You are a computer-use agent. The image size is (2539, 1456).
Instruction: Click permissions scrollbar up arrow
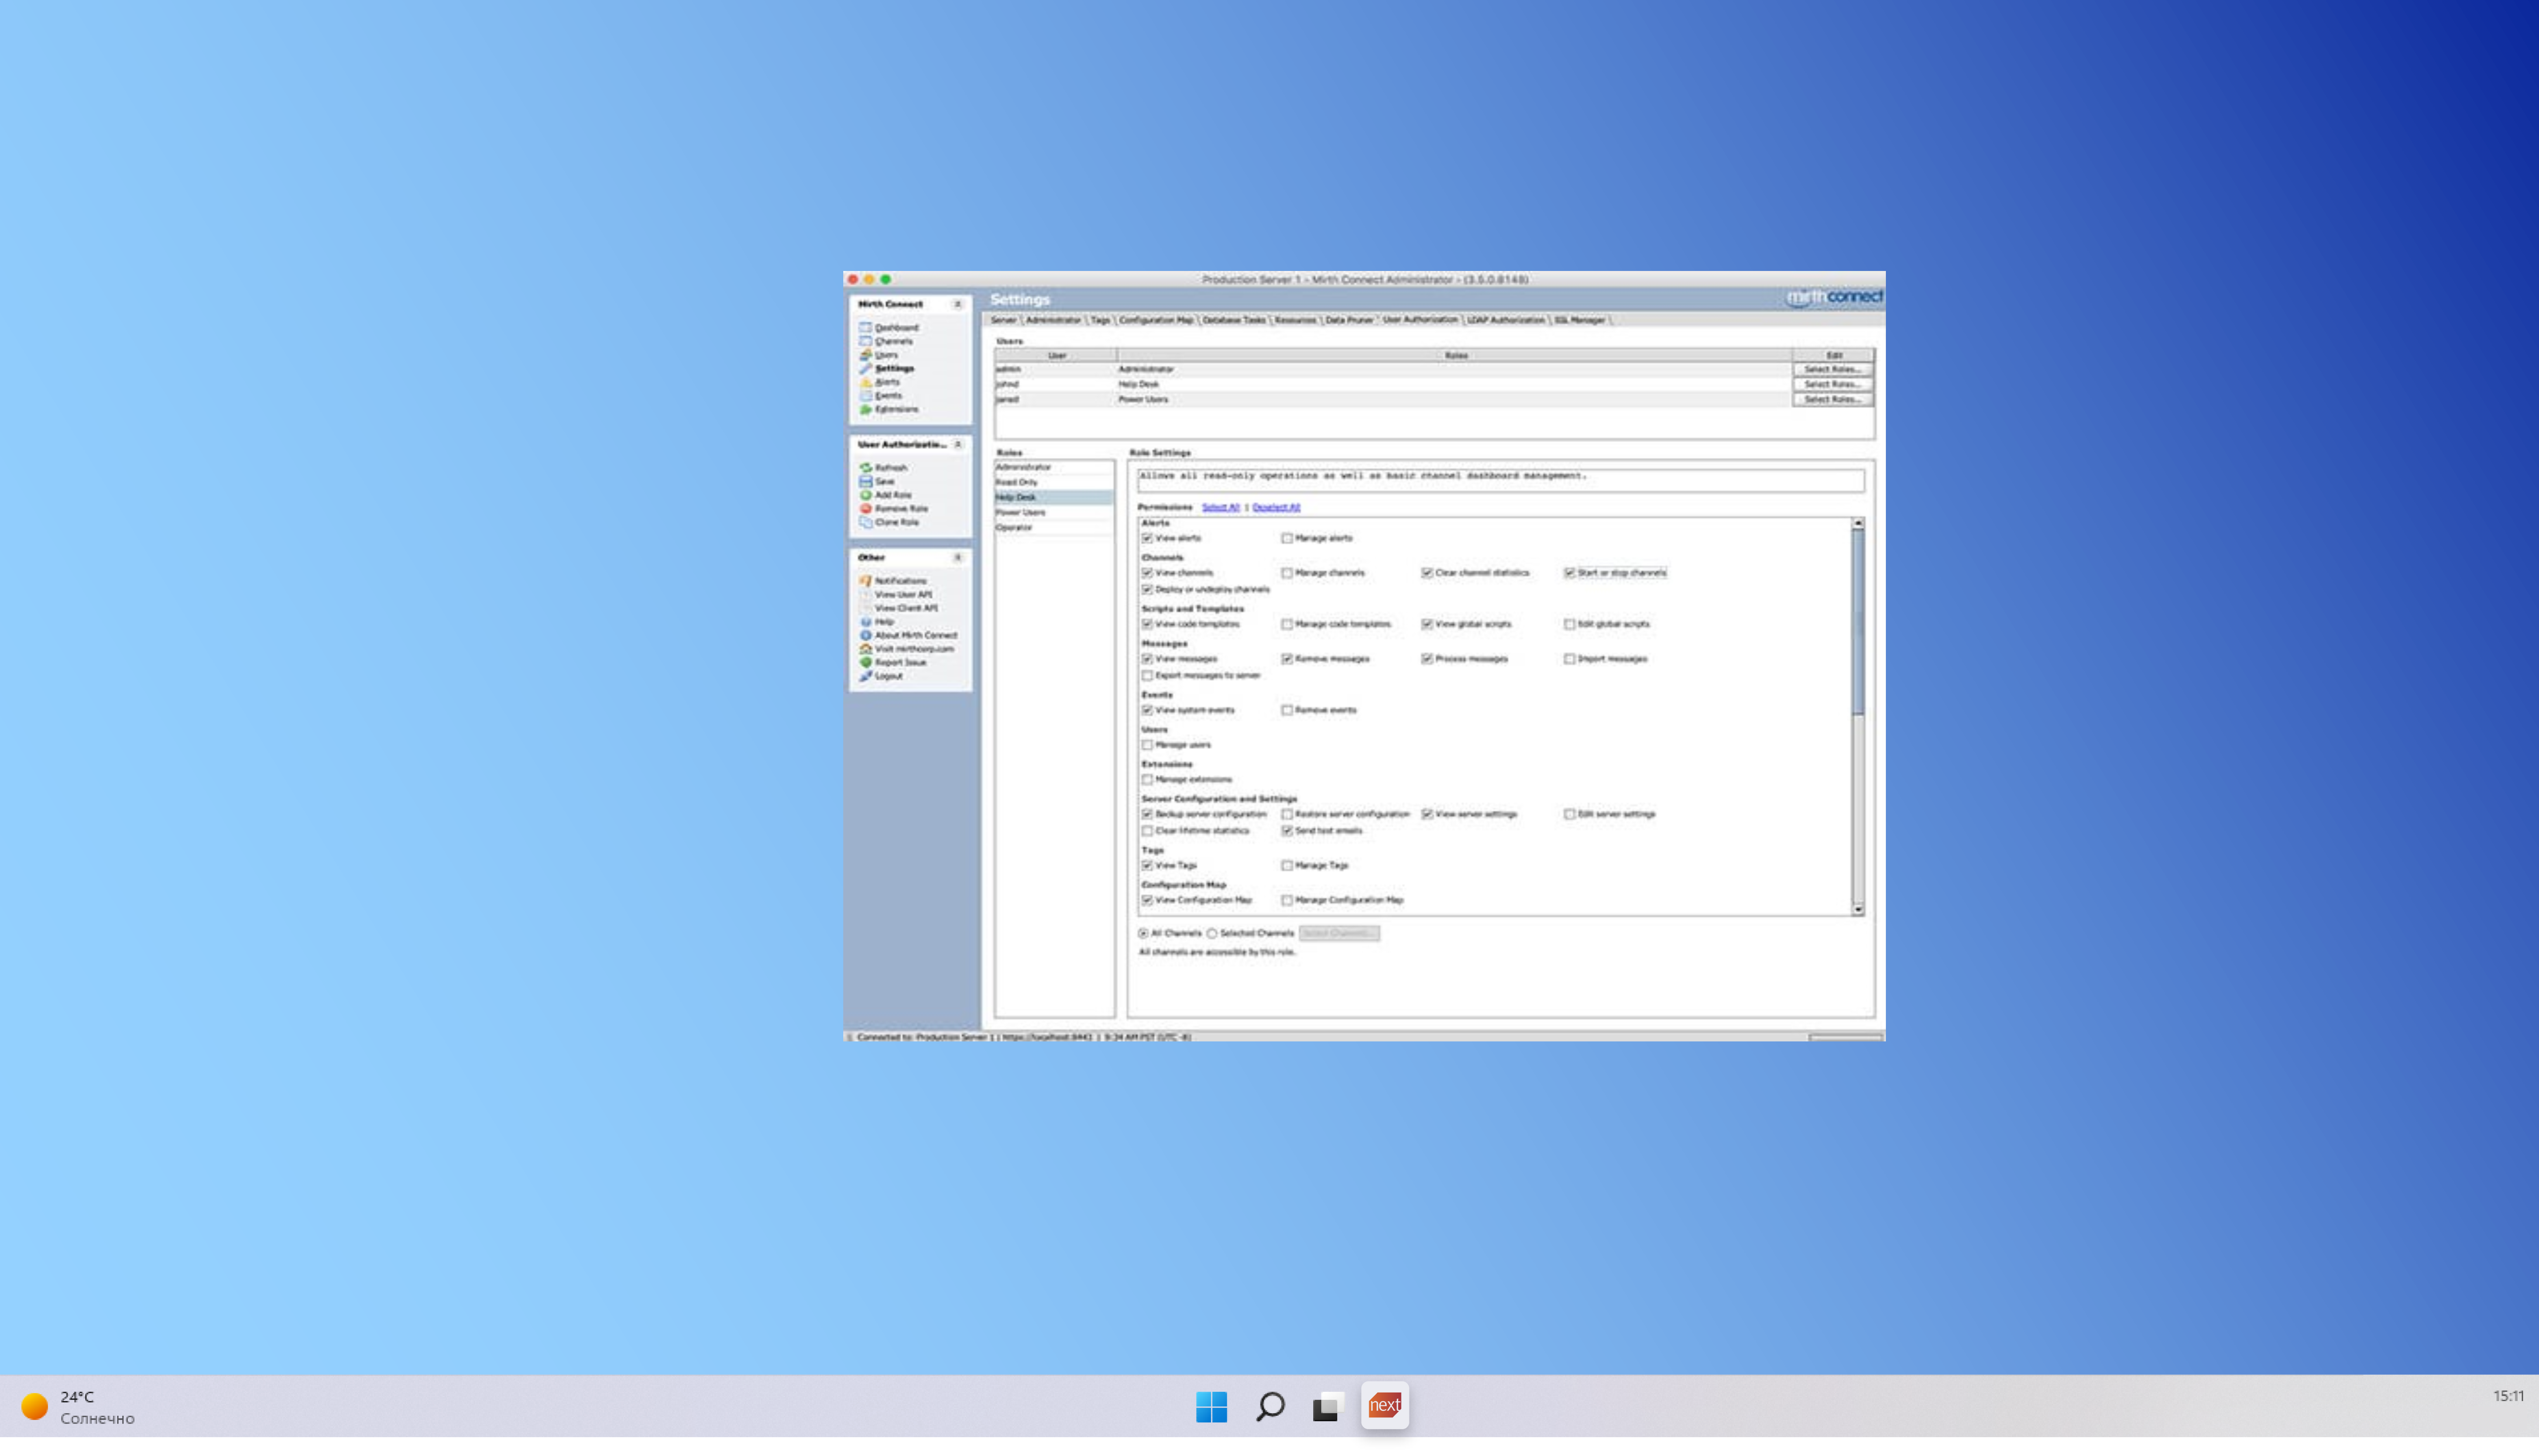pos(1858,523)
